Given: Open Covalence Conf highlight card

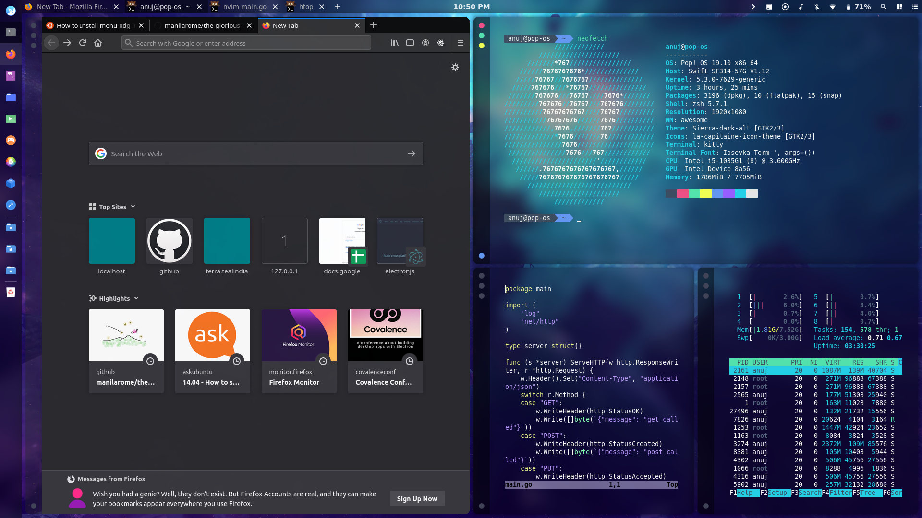Looking at the screenshot, I should (x=386, y=351).
